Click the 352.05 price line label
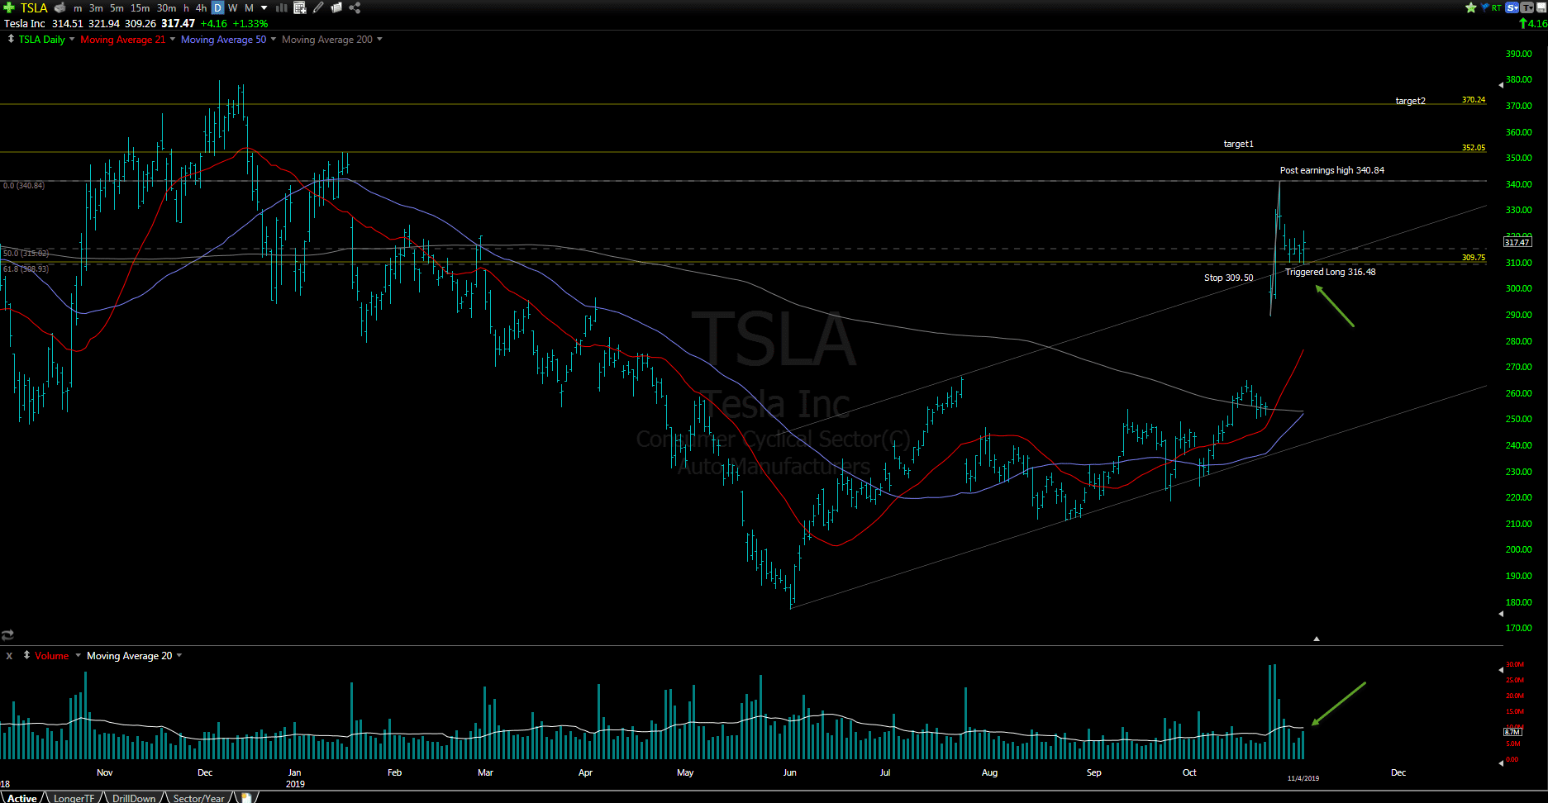The height and width of the screenshot is (803, 1548). (1473, 148)
